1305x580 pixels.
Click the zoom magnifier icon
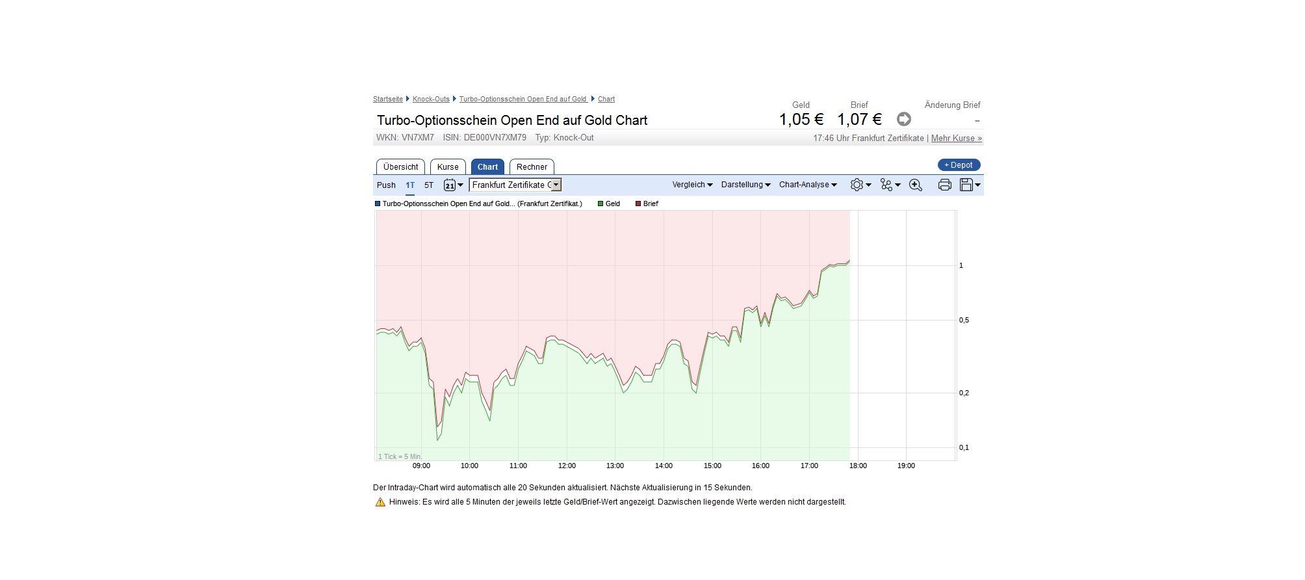pyautogui.click(x=916, y=185)
